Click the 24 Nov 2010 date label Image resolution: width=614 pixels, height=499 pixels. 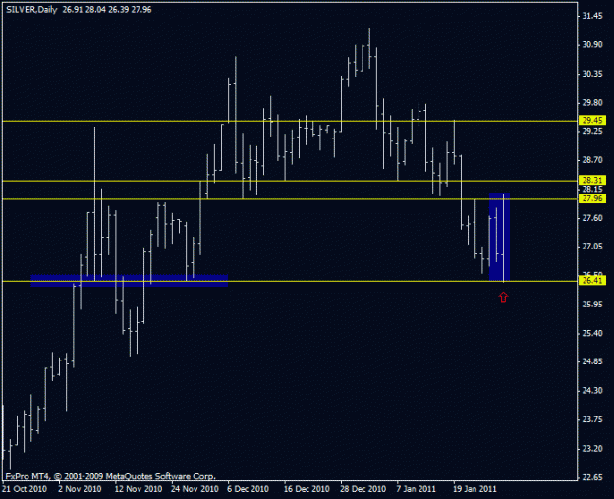tap(195, 489)
